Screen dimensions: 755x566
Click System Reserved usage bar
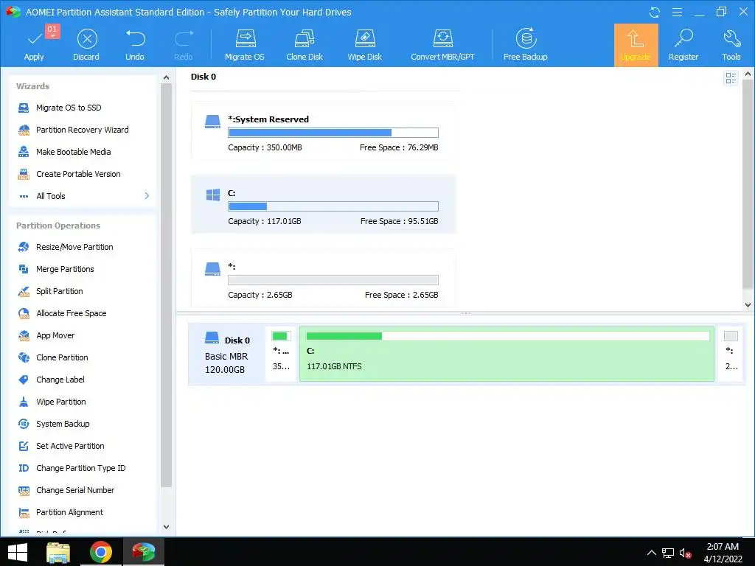[333, 133]
